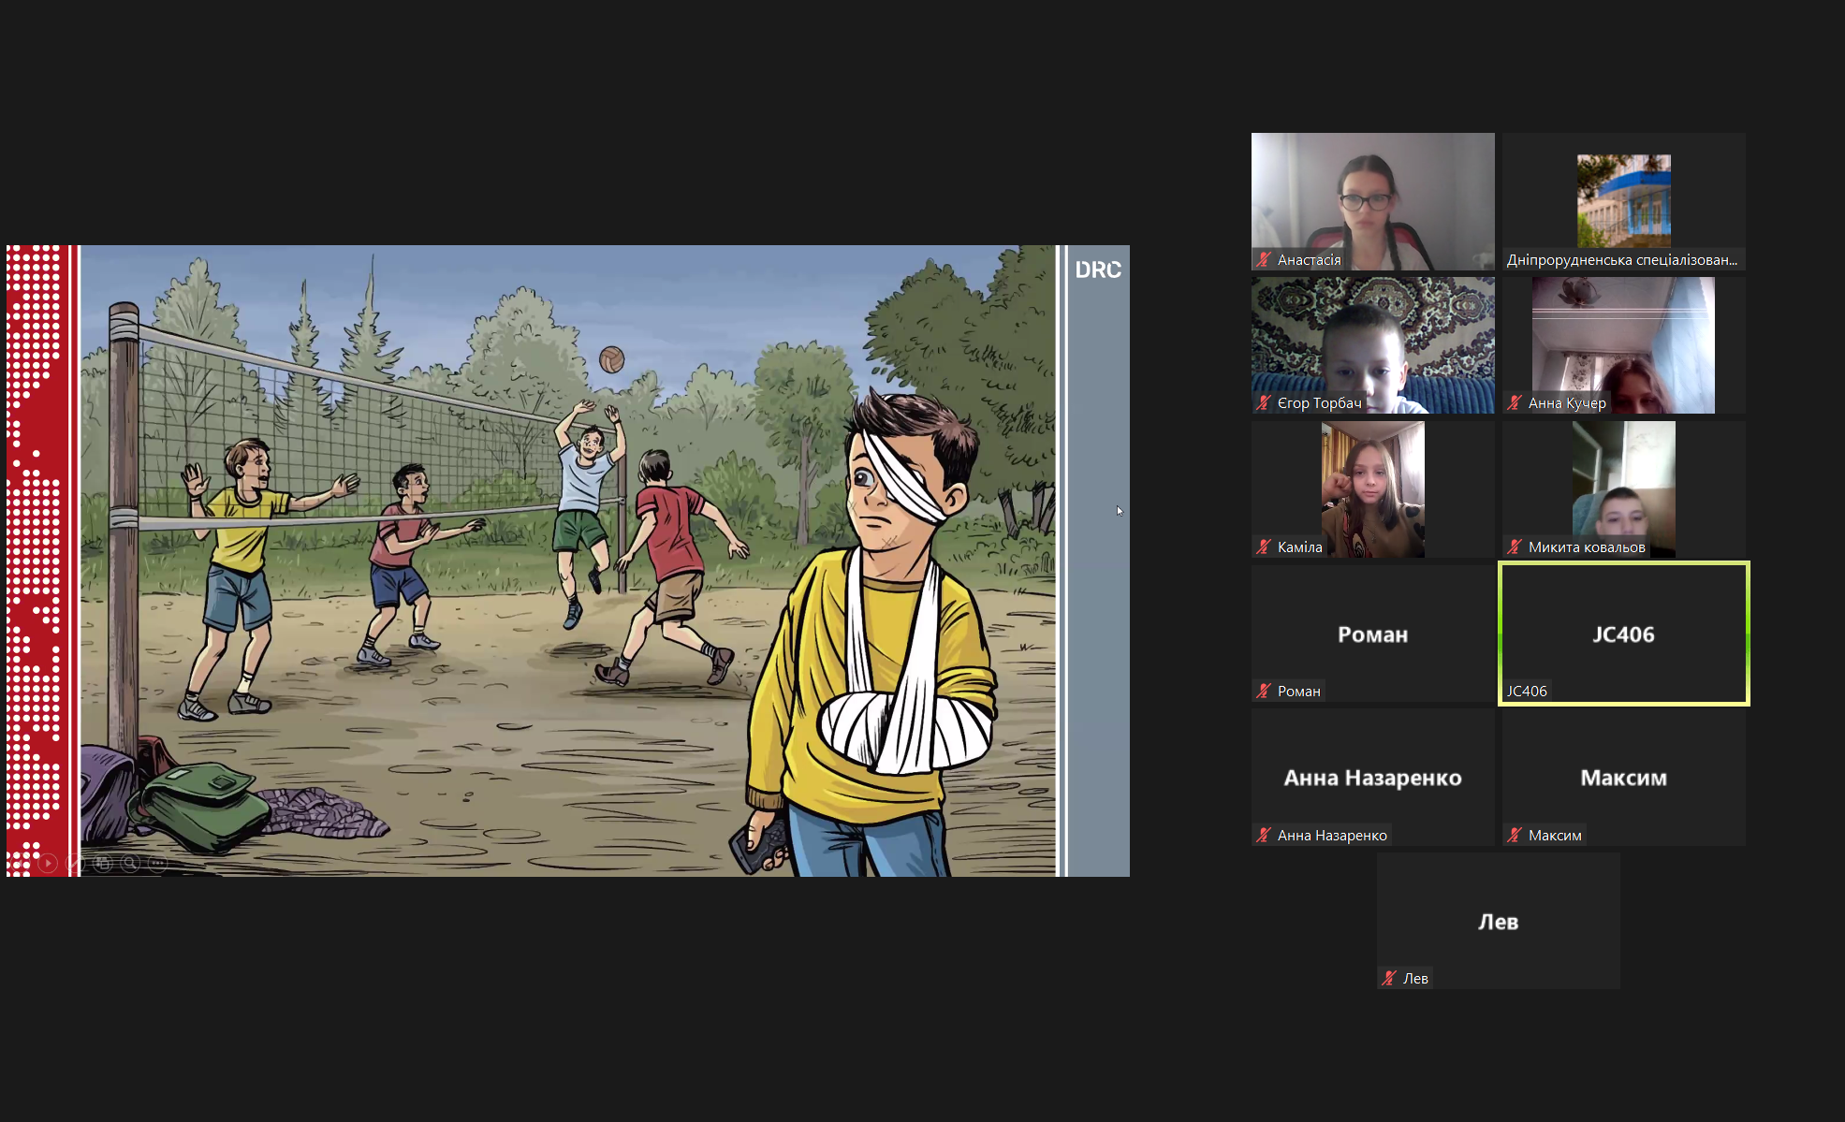Click the volleyball in the shared slide

click(611, 359)
